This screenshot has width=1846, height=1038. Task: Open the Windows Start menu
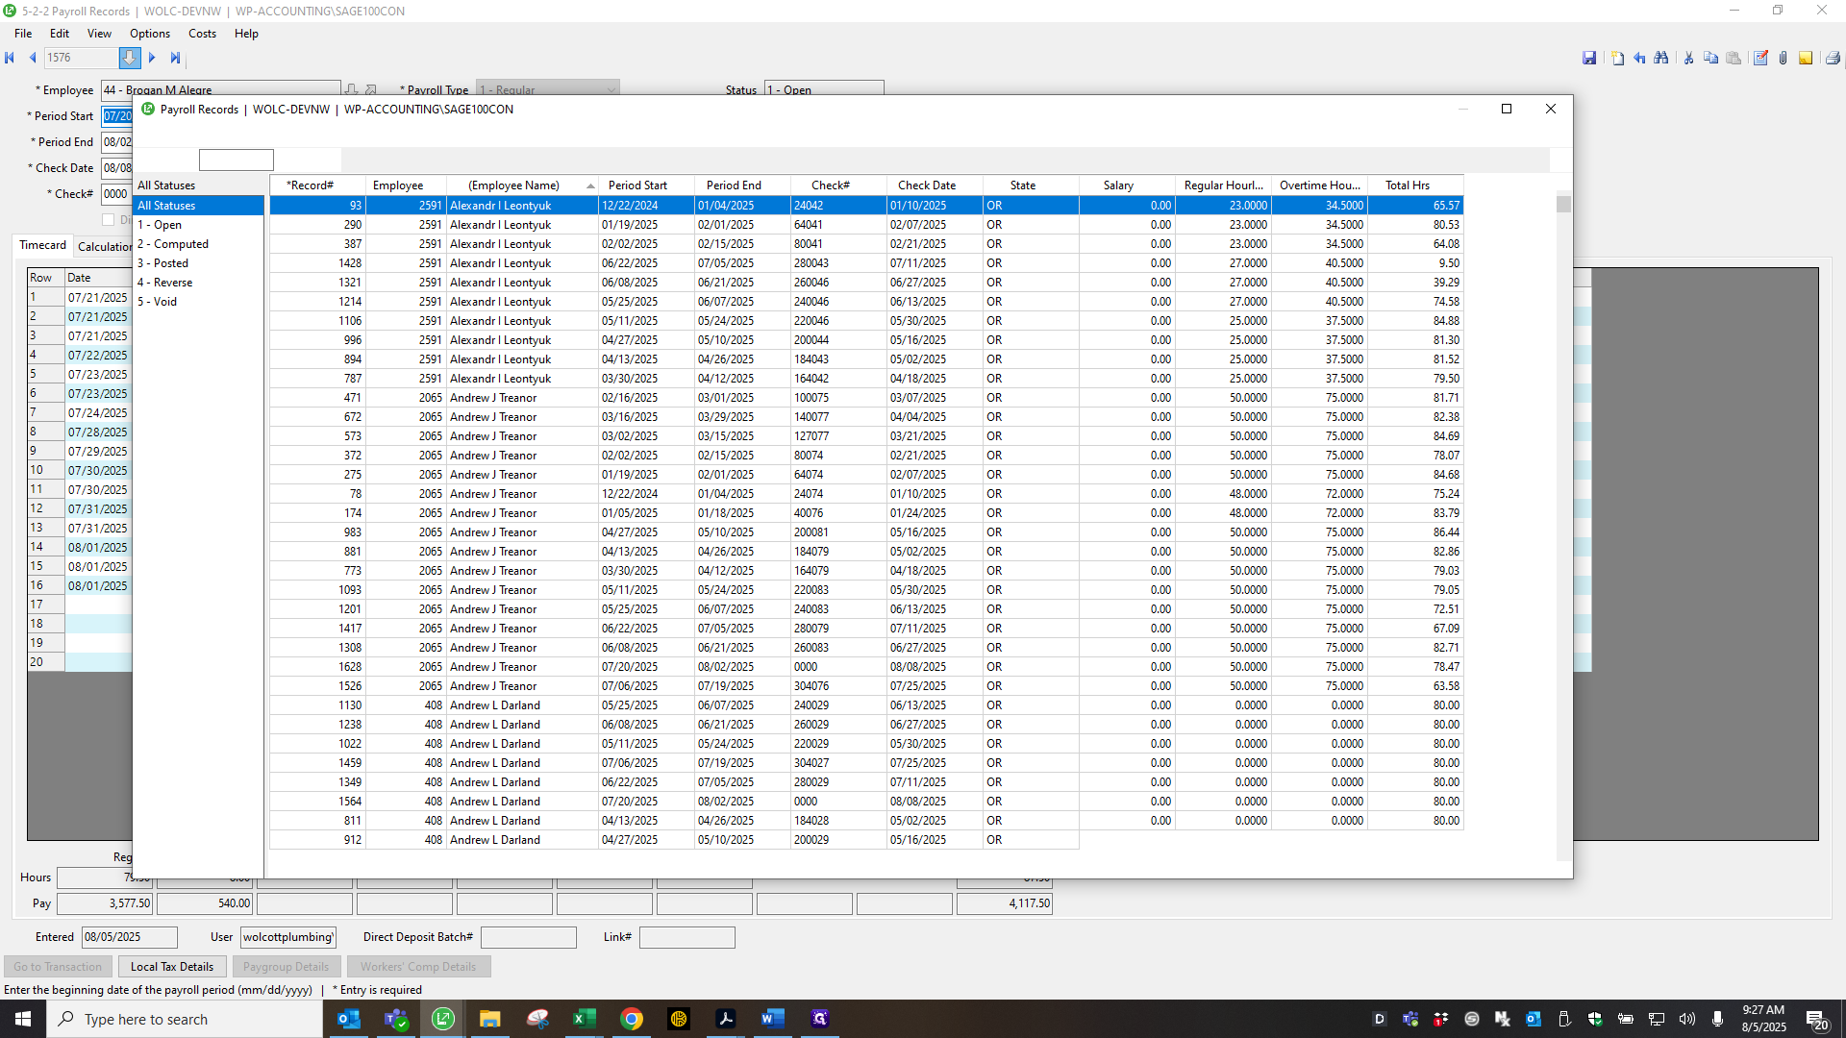click(x=23, y=1019)
